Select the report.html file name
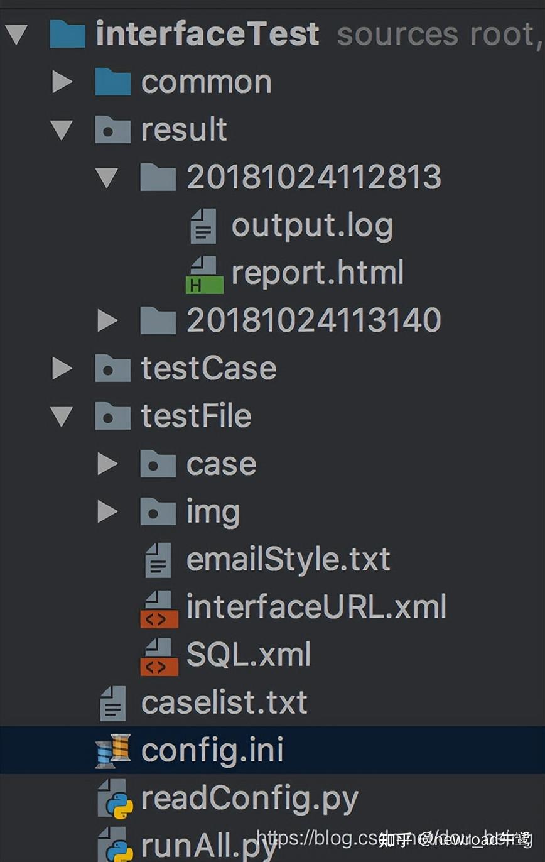 [317, 273]
